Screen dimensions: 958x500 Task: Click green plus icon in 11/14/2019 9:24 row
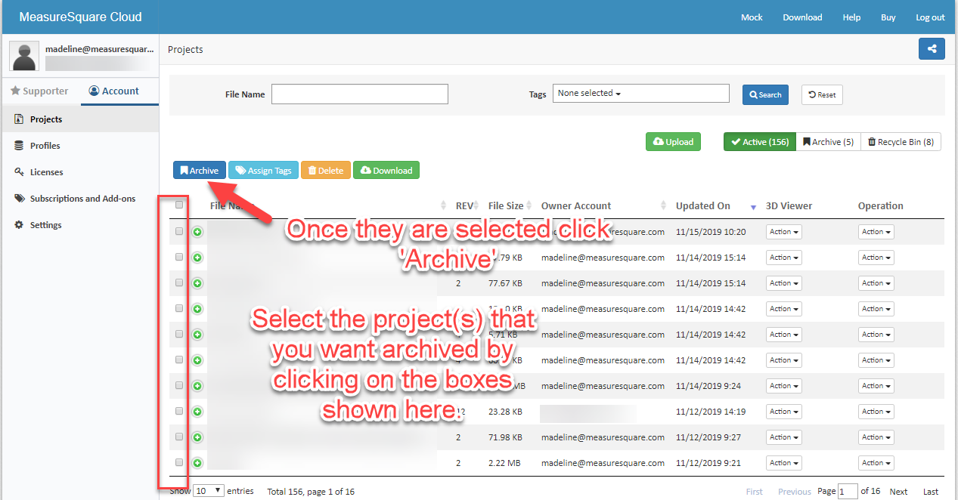point(197,386)
